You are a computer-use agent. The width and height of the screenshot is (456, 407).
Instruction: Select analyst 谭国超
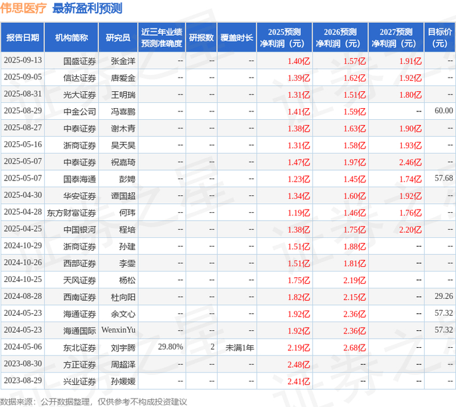(x=123, y=196)
